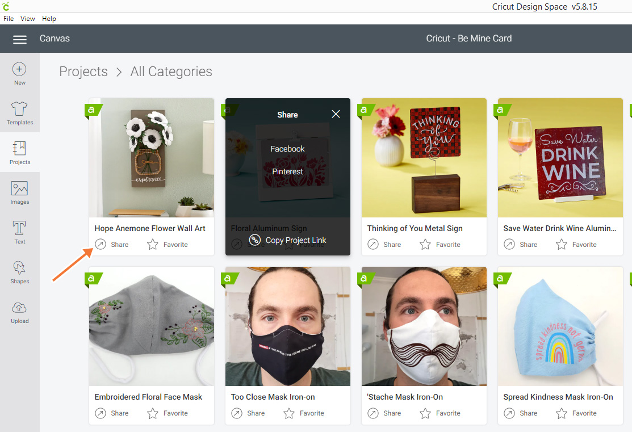The width and height of the screenshot is (632, 432).
Task: Click the Hope Anemone Flower Wall Art title
Action: click(x=150, y=228)
